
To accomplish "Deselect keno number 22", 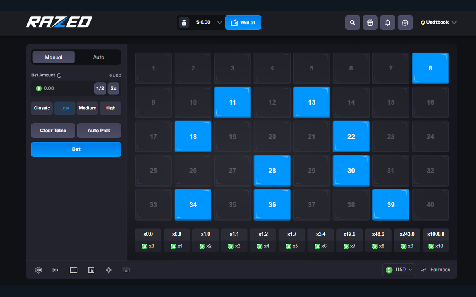I will 351,137.
